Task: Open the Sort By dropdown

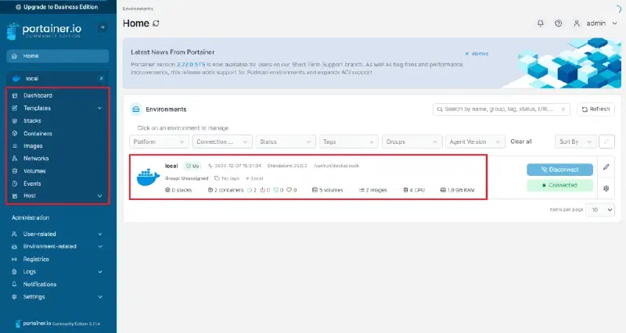Action: (x=575, y=141)
